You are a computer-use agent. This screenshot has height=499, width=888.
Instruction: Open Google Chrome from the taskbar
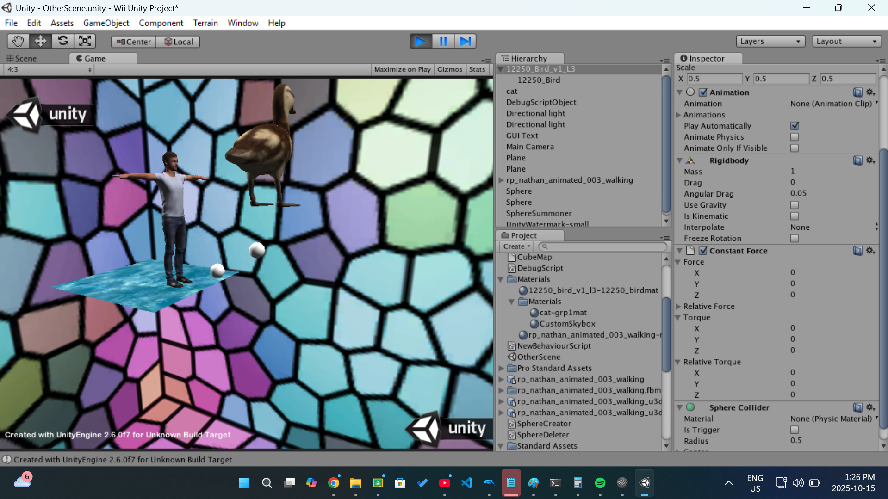(x=334, y=483)
